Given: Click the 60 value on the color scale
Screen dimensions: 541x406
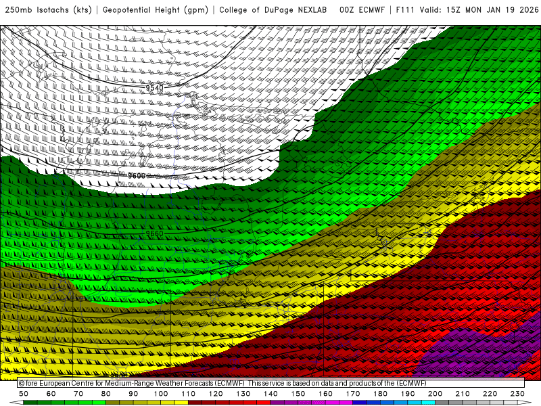Looking at the screenshot, I should pos(51,394).
